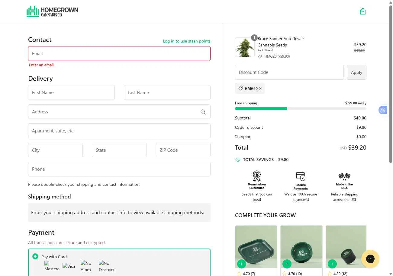Screen dimensions: 393x276
Task: Click the Discover payment logo
Action: (106, 266)
